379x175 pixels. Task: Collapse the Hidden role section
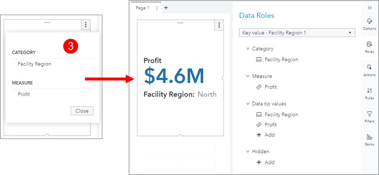coord(248,152)
